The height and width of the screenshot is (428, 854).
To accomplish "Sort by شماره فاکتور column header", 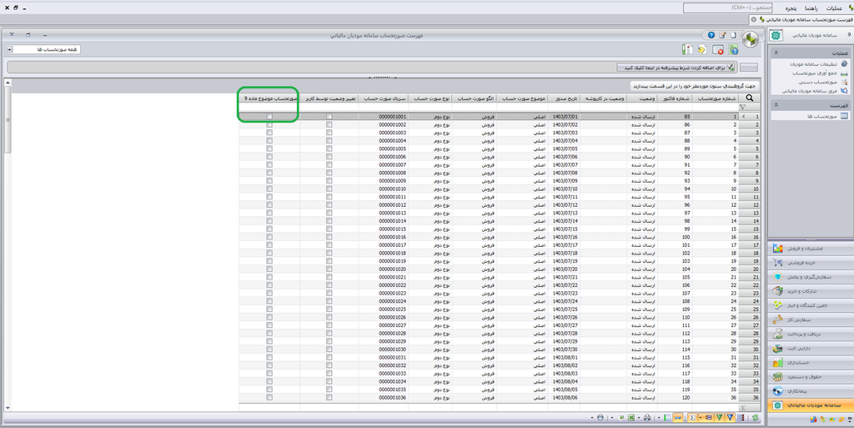I will [676, 98].
